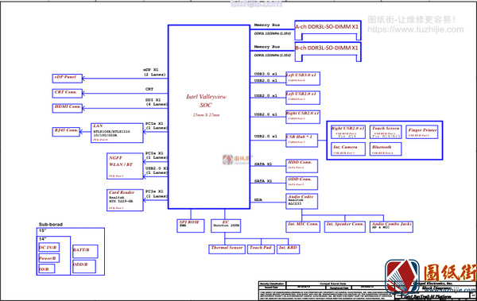The width and height of the screenshot is (477, 301).
Task: Click the eDP X1 (2 Lanes) label
Action: point(155,72)
